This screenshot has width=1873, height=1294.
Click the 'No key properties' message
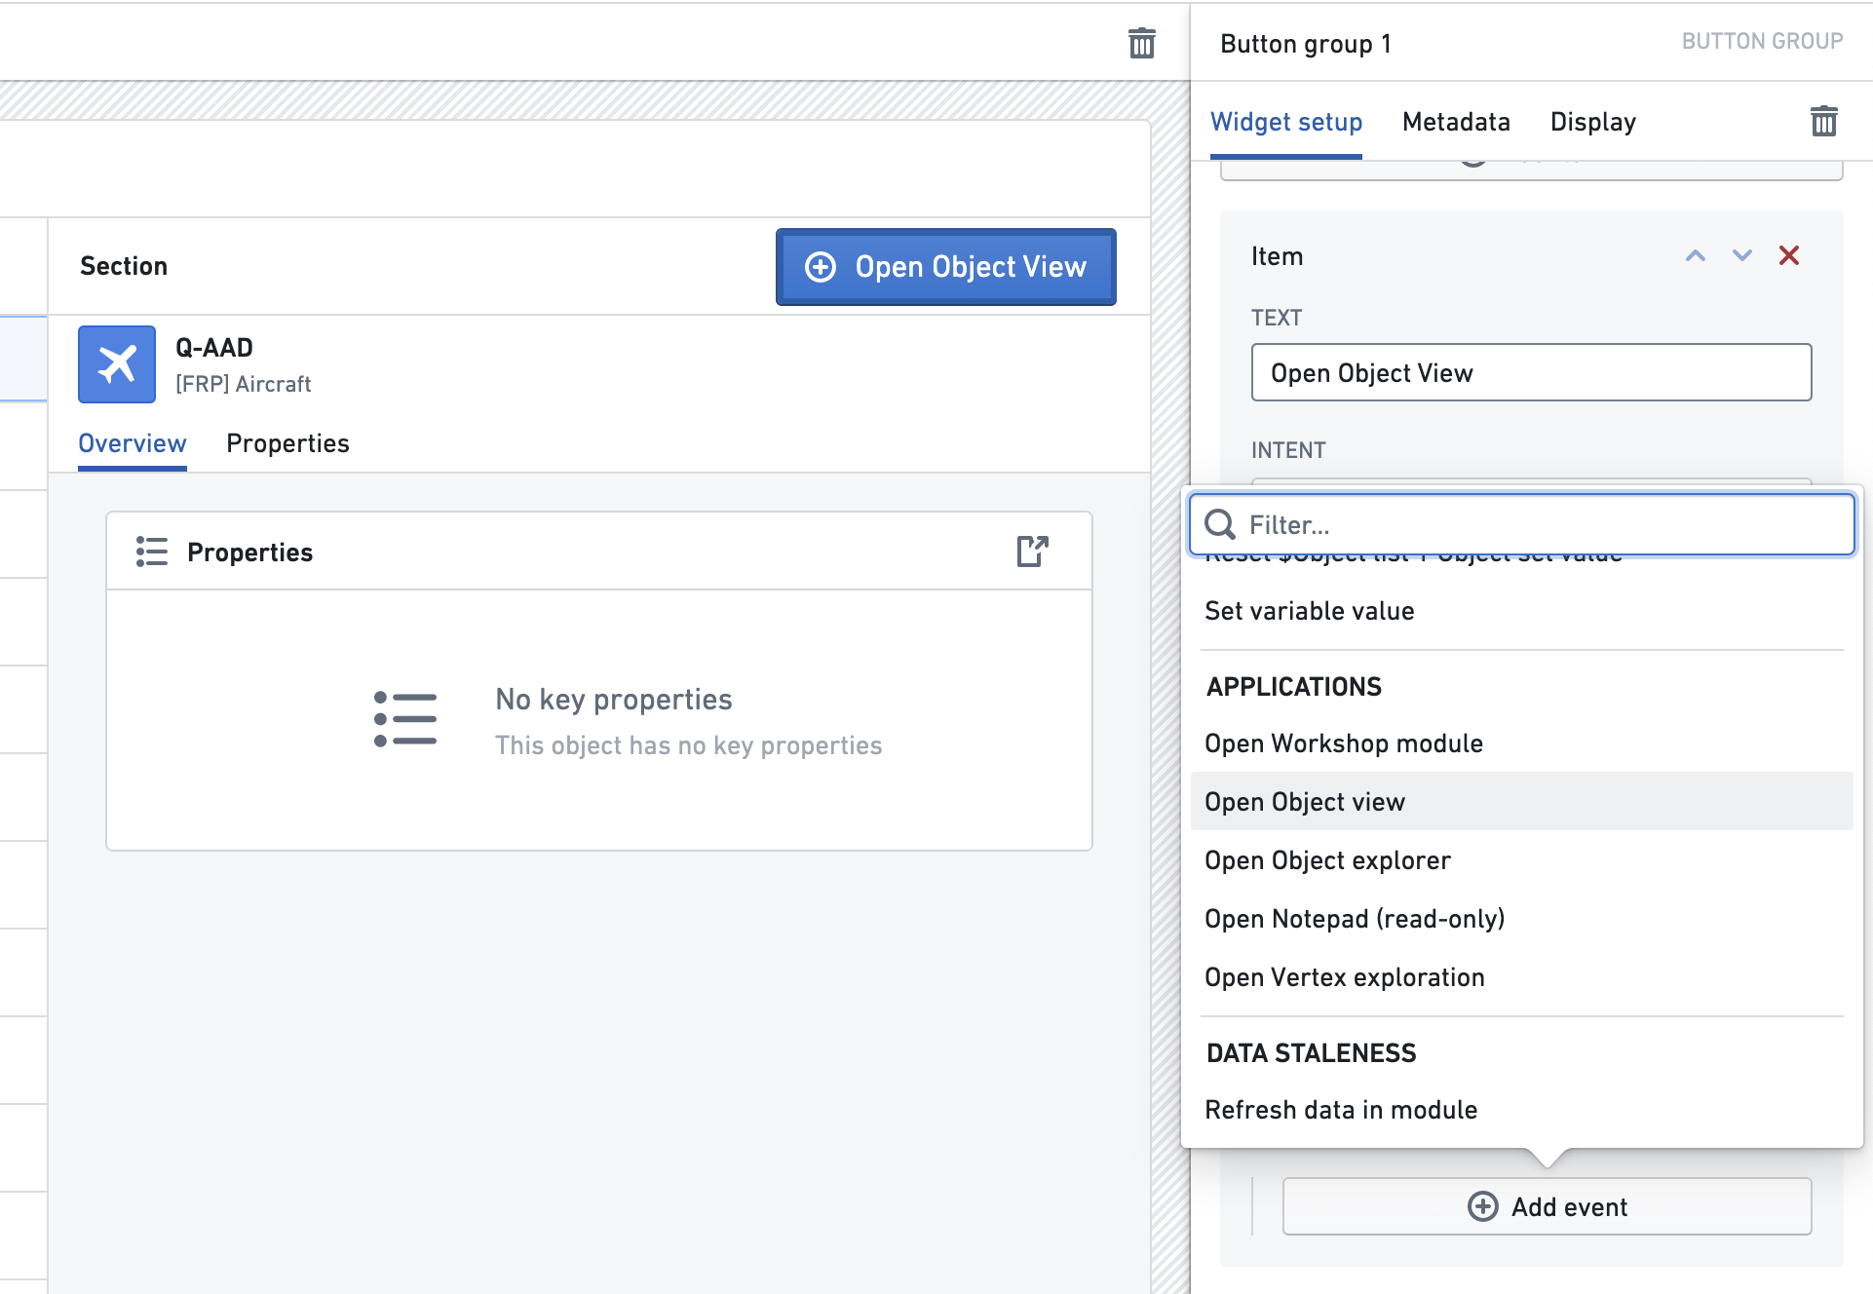tap(614, 700)
